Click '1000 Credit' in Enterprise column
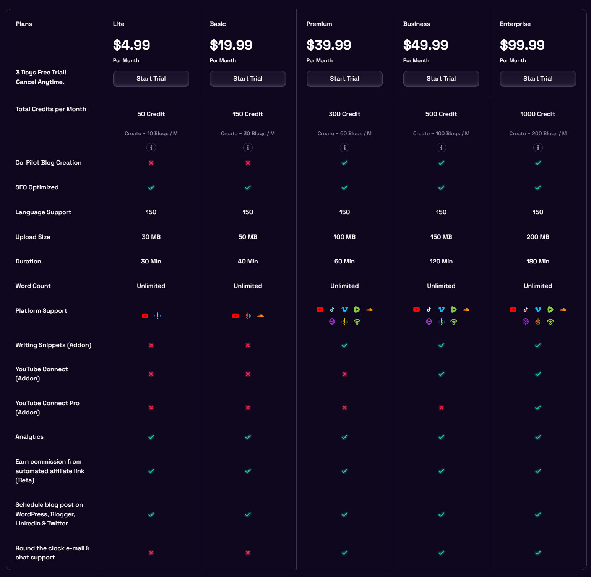Screen dimensions: 591x577 click(x=538, y=114)
